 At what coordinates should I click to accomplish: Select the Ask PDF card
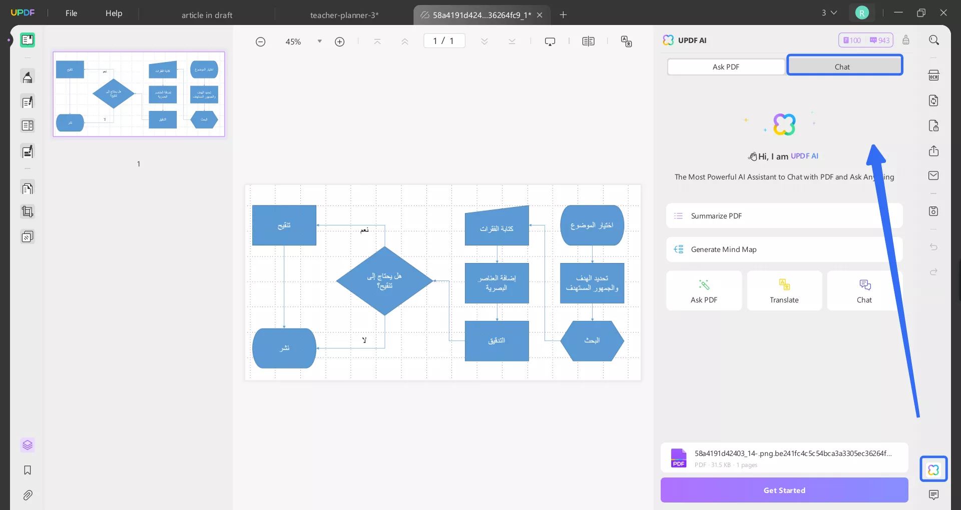coord(704,290)
